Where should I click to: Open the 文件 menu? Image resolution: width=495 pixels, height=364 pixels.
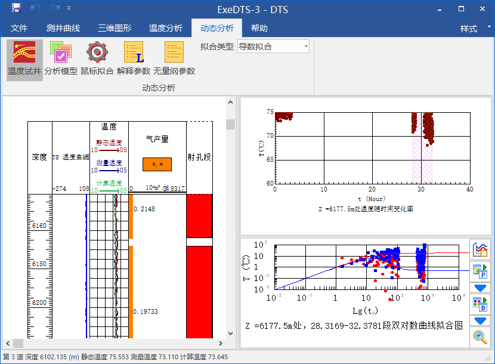tap(19, 28)
